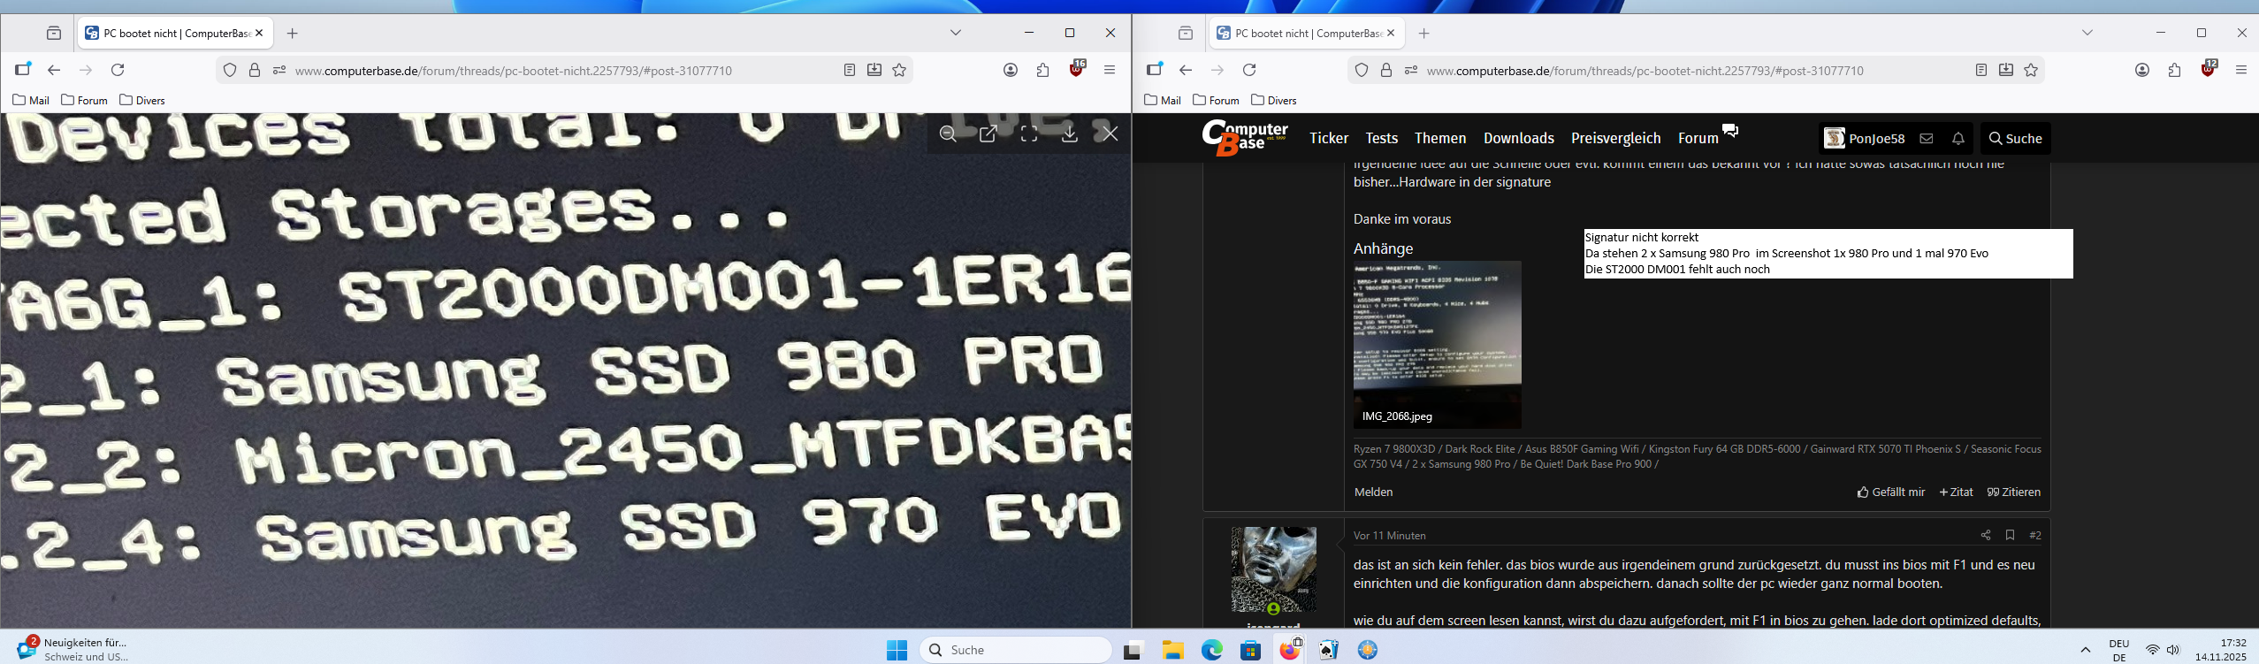Reload the page in the right Firefox window
The image size is (2259, 664).
click(x=1249, y=70)
